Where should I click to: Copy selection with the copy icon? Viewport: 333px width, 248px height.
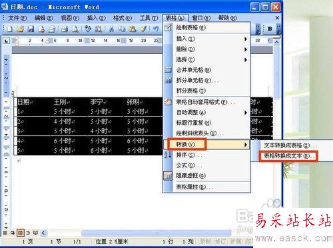click(122, 29)
